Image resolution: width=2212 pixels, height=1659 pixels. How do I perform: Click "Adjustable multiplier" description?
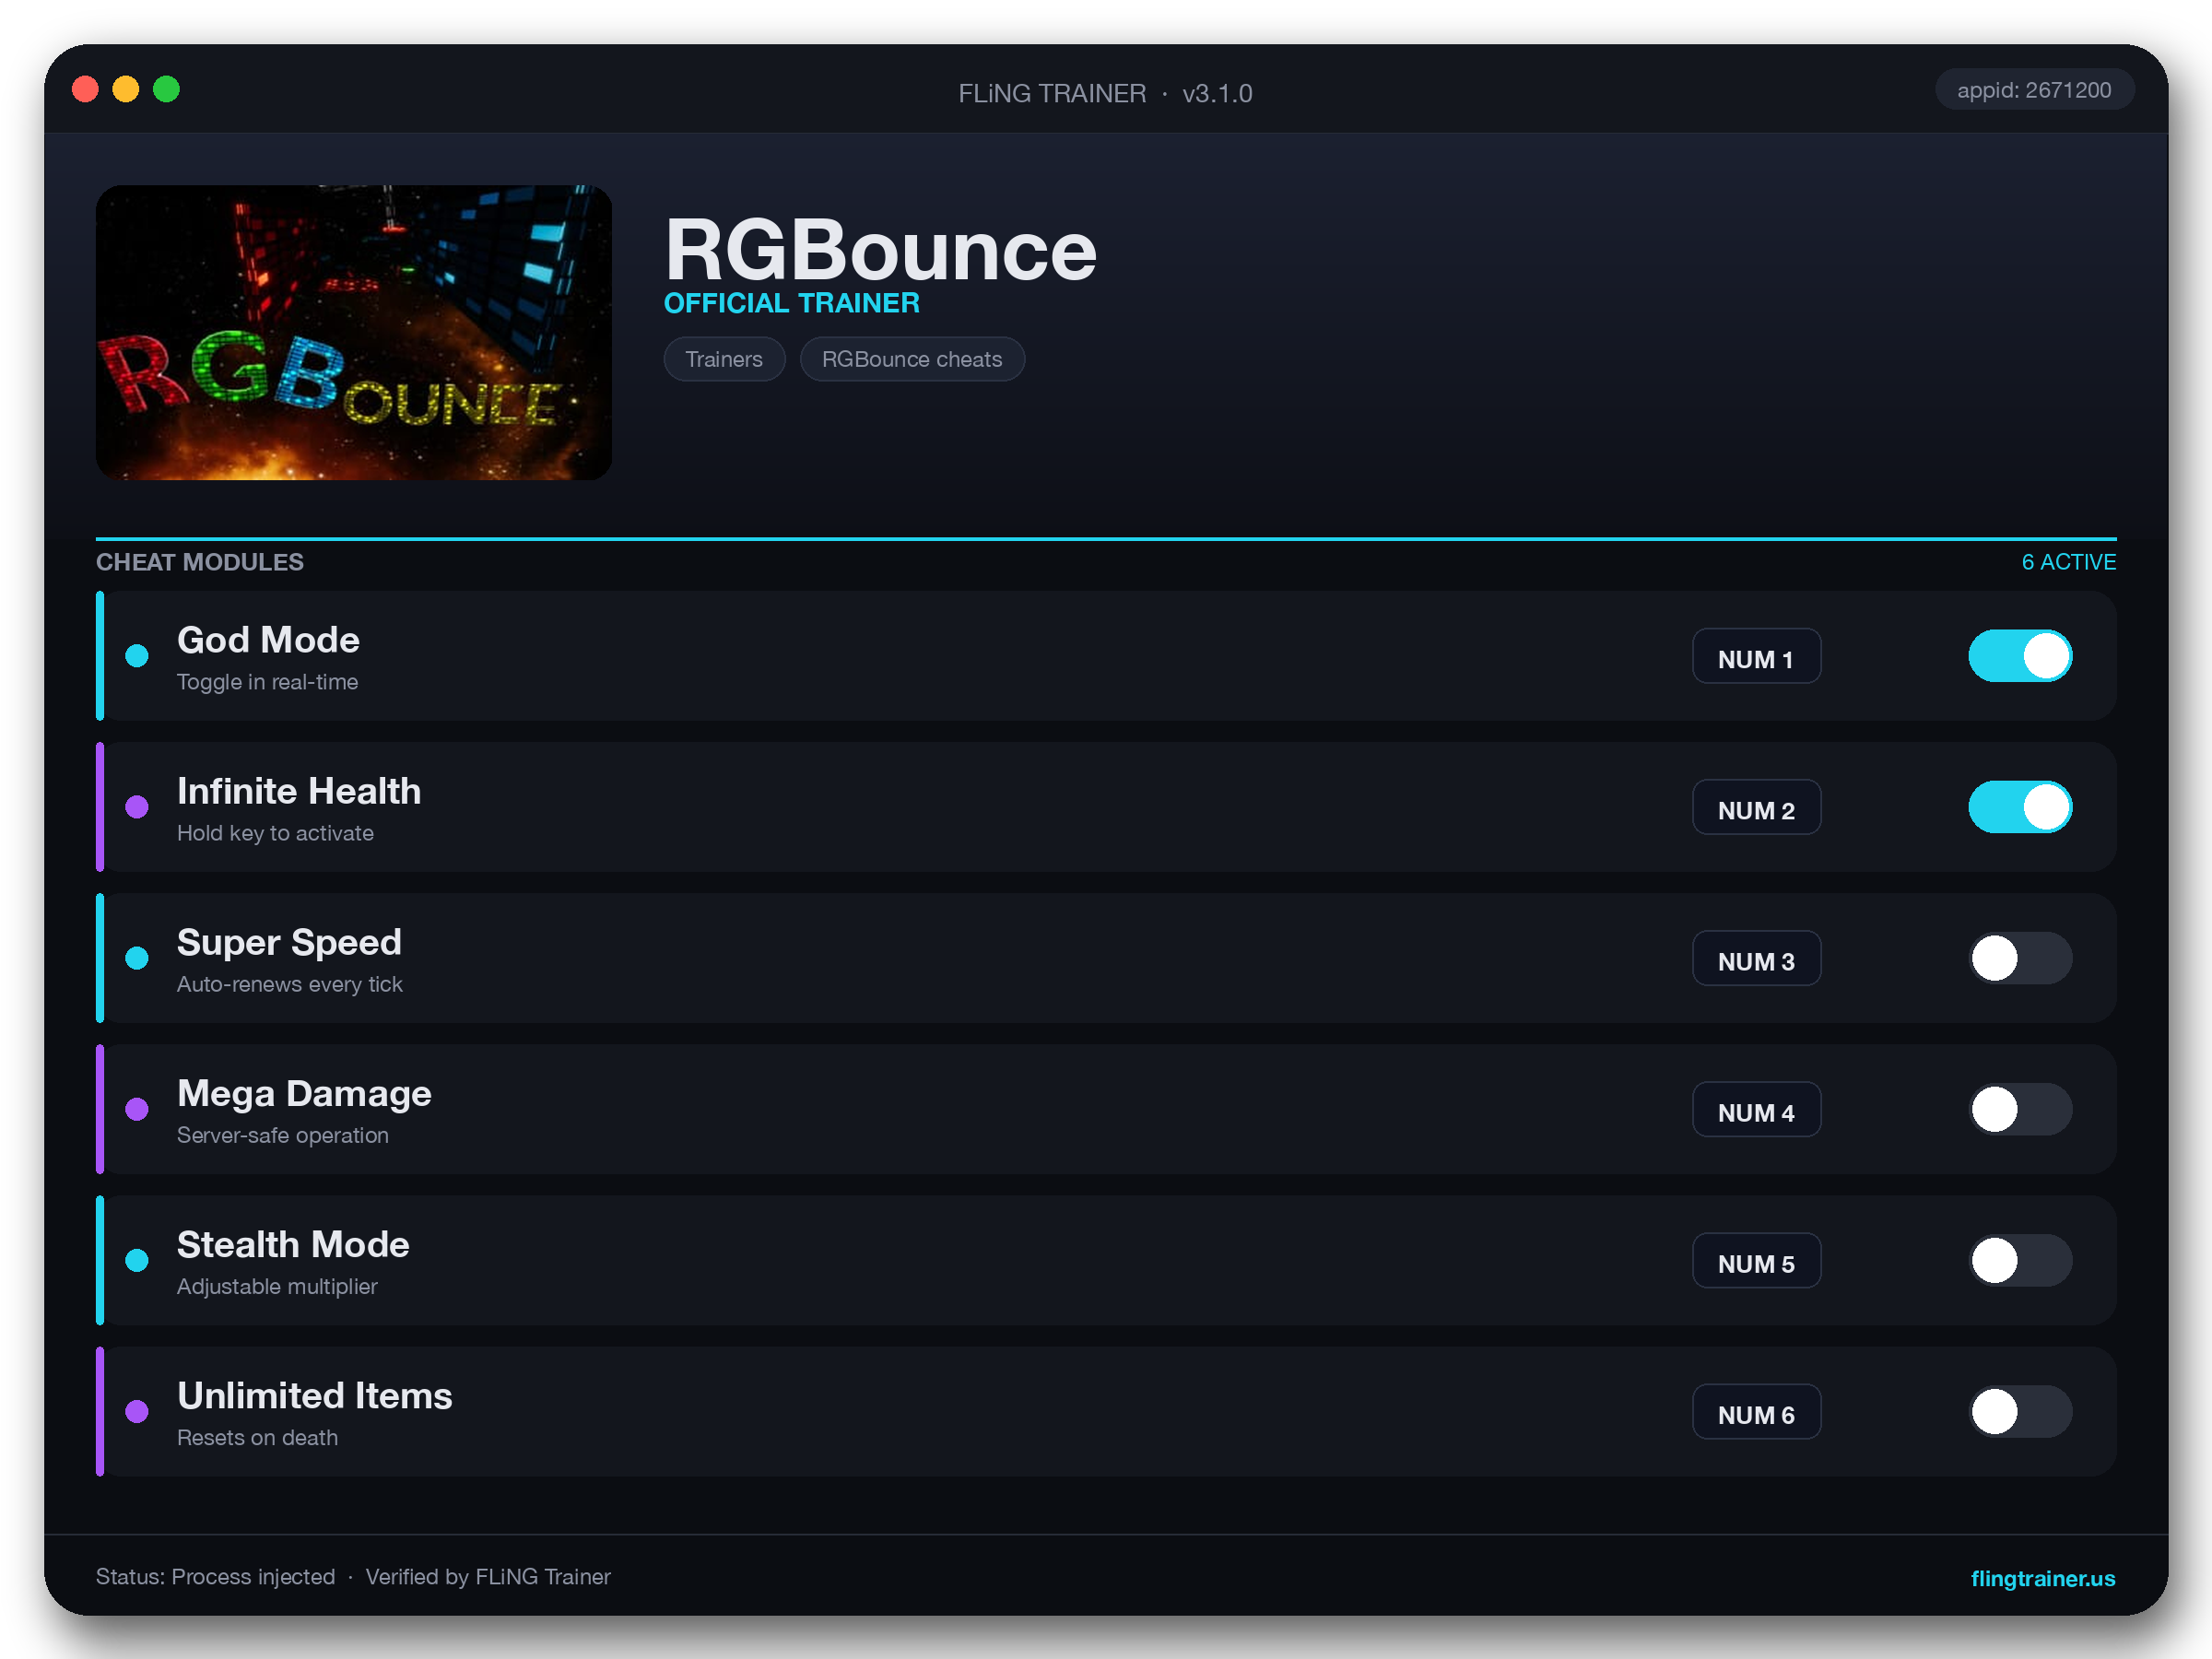coord(277,1286)
